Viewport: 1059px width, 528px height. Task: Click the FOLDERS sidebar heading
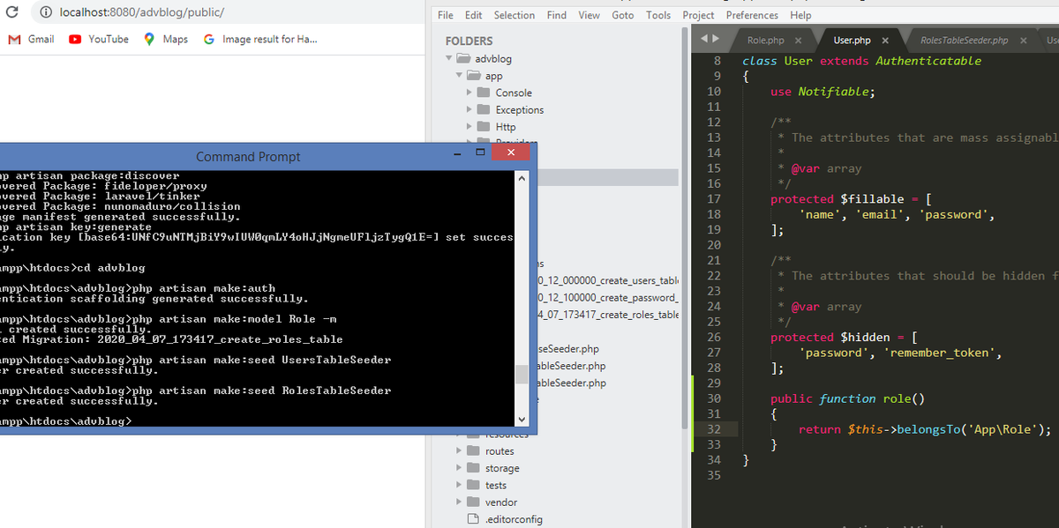[469, 41]
